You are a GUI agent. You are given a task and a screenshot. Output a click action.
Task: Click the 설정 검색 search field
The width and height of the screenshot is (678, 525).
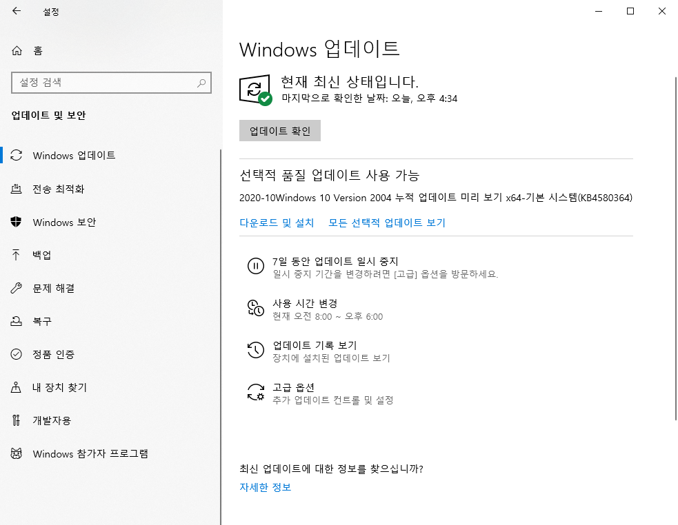coord(111,83)
